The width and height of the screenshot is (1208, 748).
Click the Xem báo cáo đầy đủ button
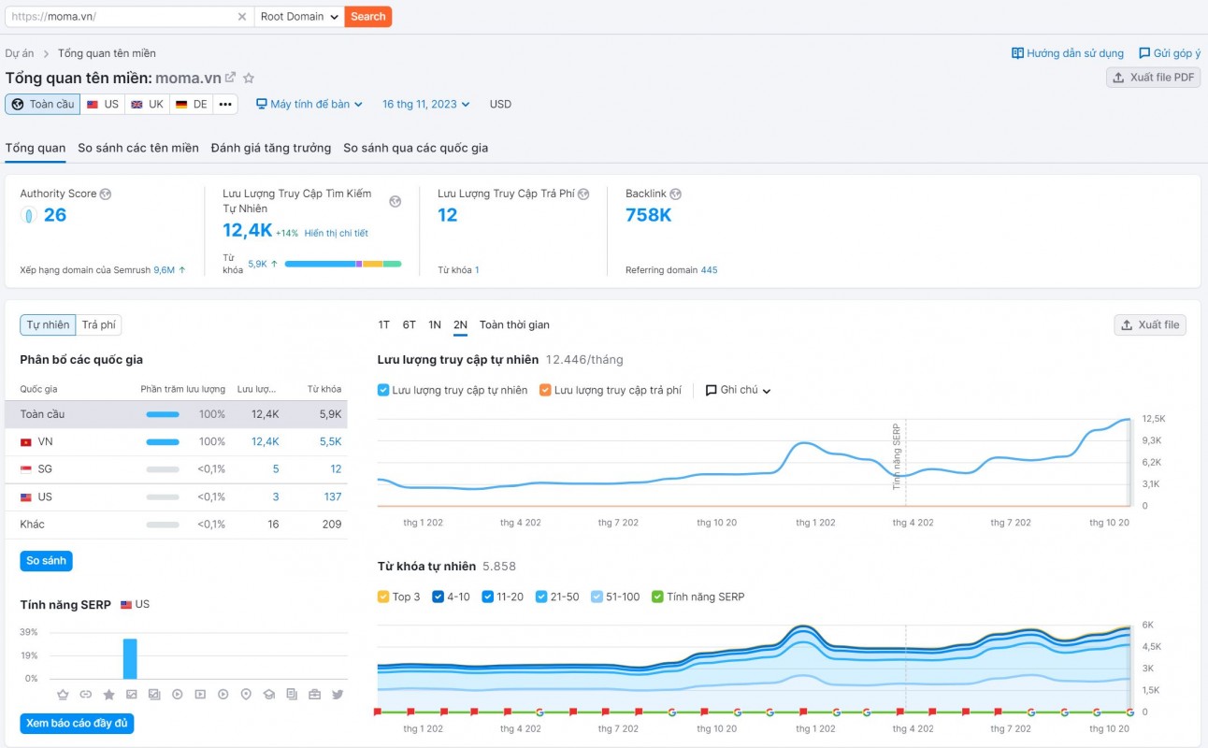point(77,724)
